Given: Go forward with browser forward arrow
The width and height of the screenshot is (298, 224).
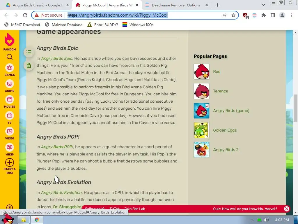Looking at the screenshot, I should 16,15.
